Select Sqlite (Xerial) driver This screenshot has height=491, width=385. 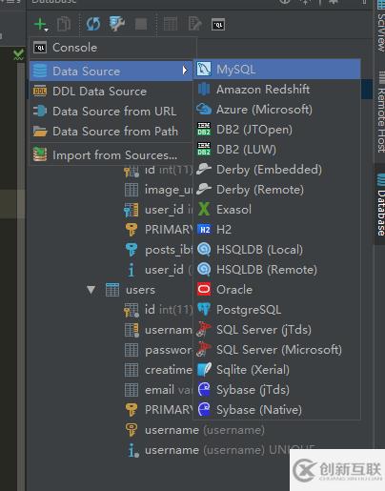[277, 370]
